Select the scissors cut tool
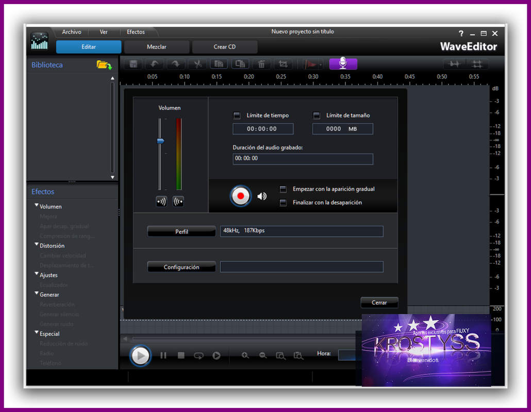 [x=197, y=64]
